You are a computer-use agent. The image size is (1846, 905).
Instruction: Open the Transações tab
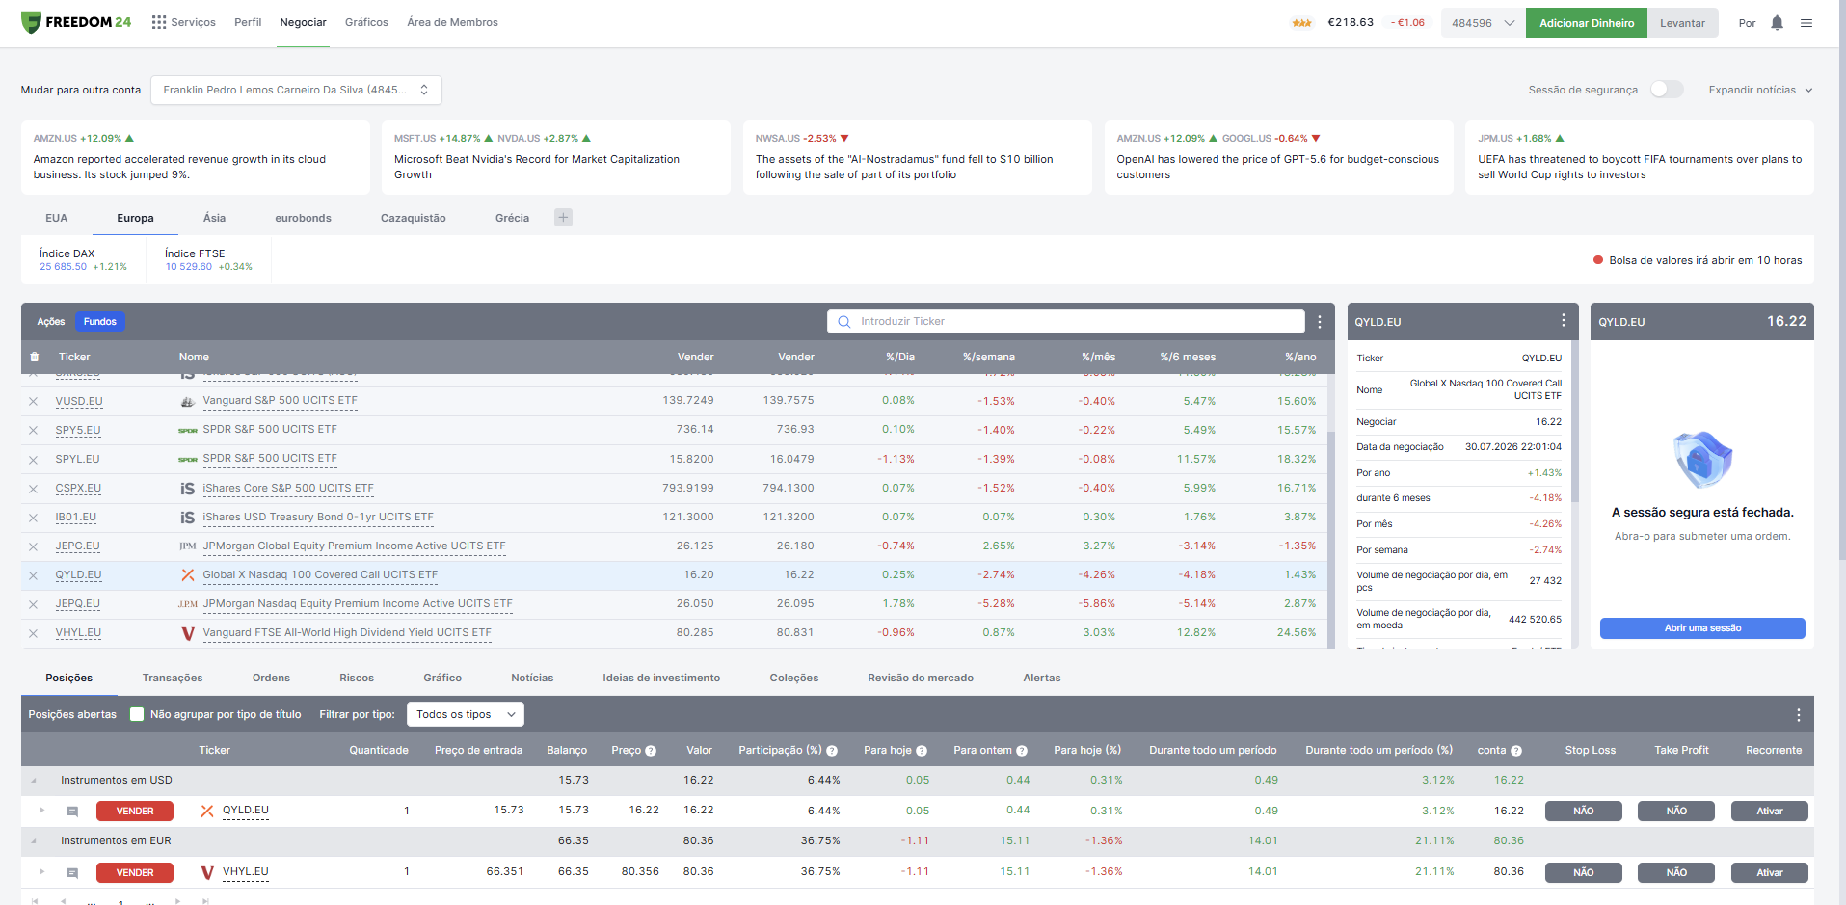click(173, 679)
